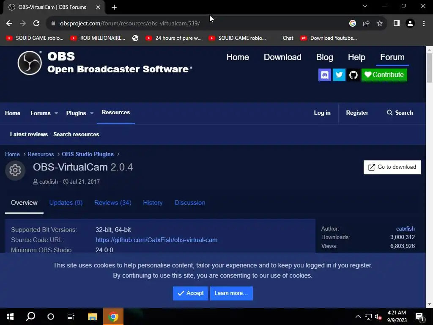Viewport: 433px width, 325px height.
Task: Click the Google icon in address bar
Action: (x=352, y=24)
